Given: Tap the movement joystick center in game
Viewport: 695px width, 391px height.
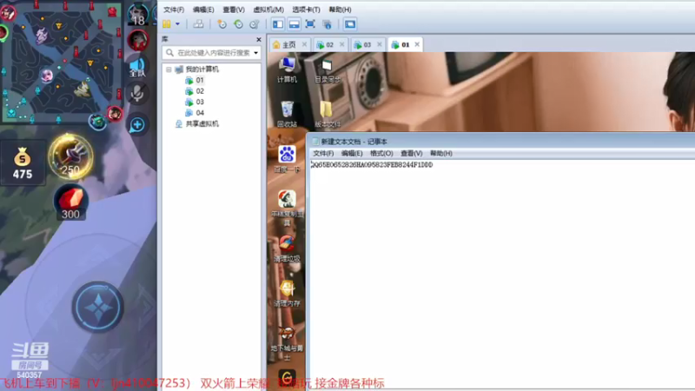Looking at the screenshot, I should click(98, 307).
